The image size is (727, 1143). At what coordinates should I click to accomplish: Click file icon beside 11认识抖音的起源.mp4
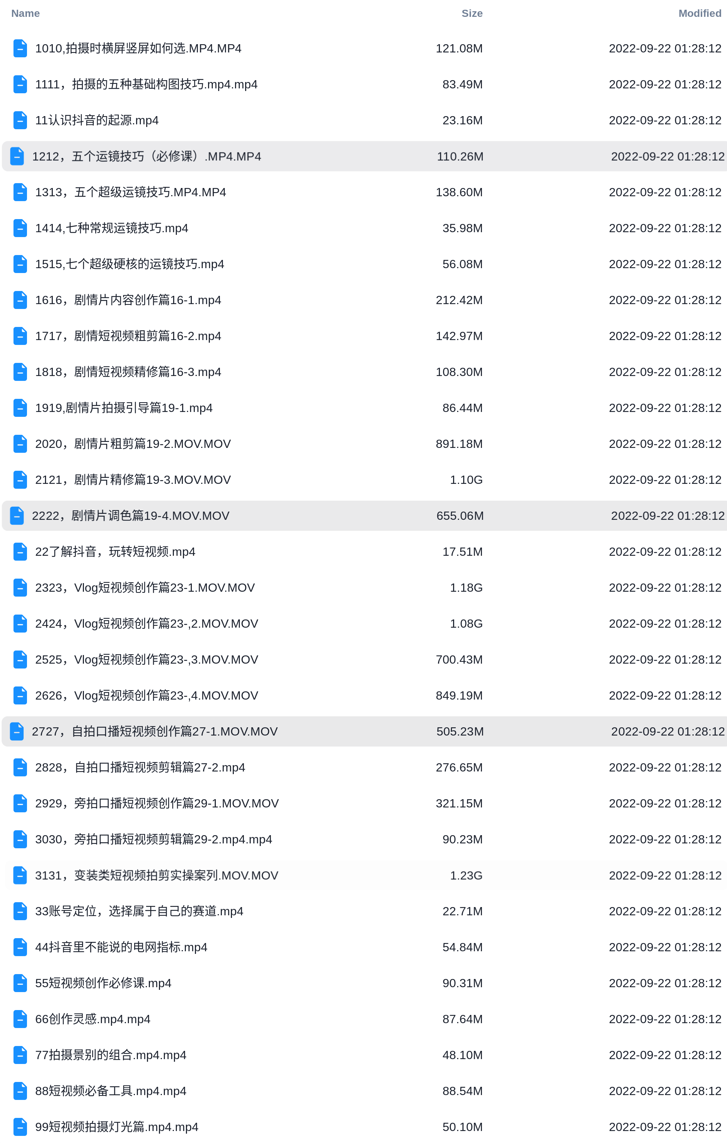pyautogui.click(x=20, y=120)
